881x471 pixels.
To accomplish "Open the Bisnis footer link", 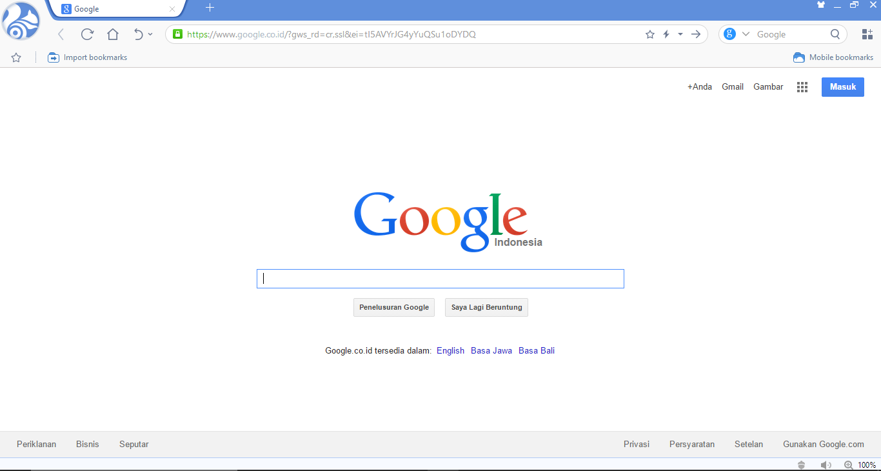I will (88, 444).
